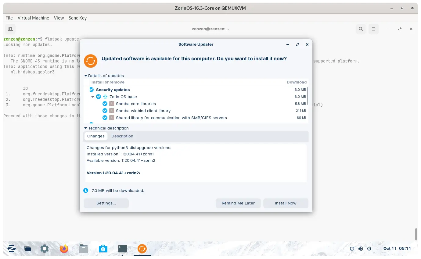The height and width of the screenshot is (259, 421).
Task: Uncheck Samba winbind client library
Action: (x=105, y=111)
